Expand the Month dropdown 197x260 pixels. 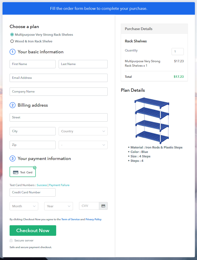click(24, 206)
